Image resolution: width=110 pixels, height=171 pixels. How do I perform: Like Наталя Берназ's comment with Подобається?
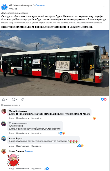(22, 146)
